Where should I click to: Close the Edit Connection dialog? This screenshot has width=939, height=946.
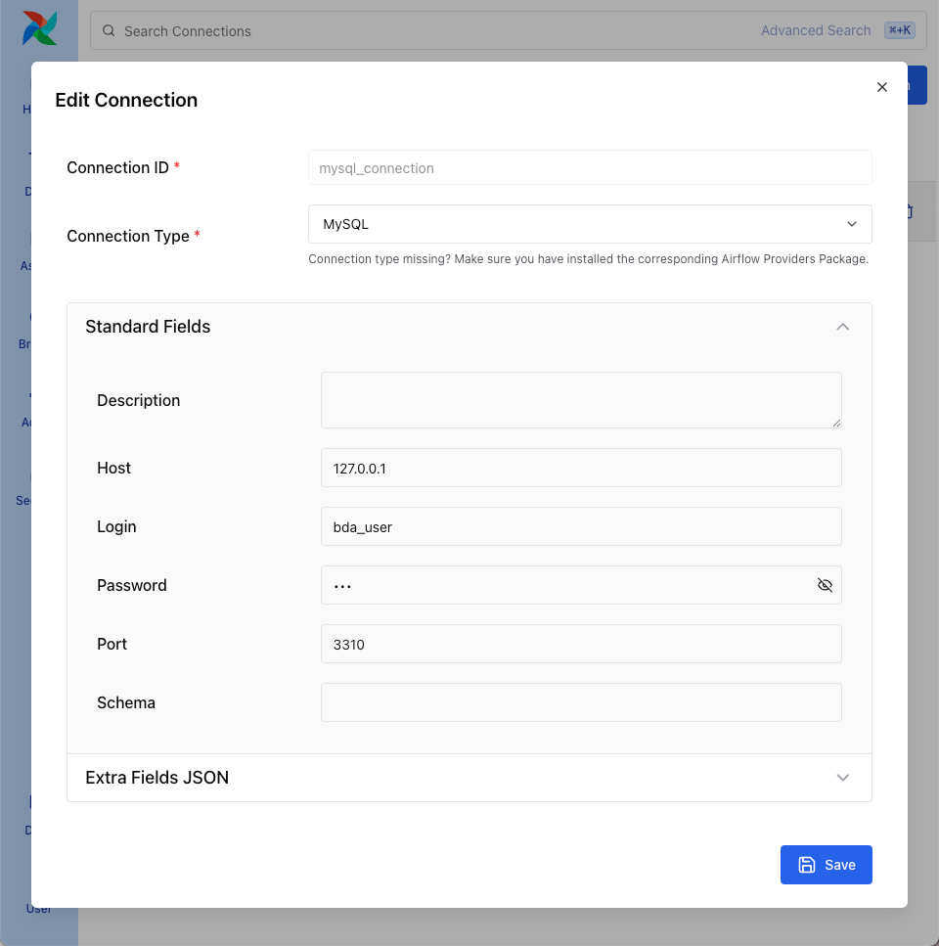point(881,87)
